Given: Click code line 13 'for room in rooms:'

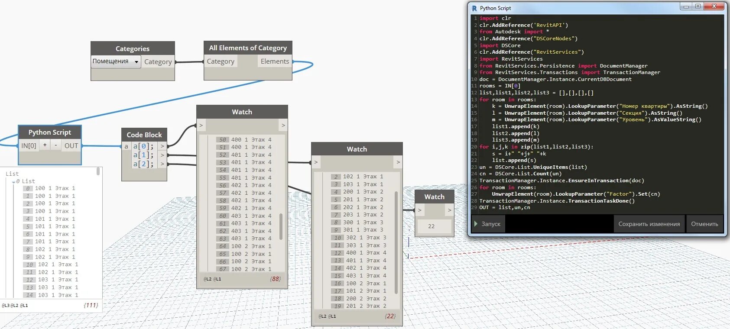Looking at the screenshot, I should click(x=507, y=100).
